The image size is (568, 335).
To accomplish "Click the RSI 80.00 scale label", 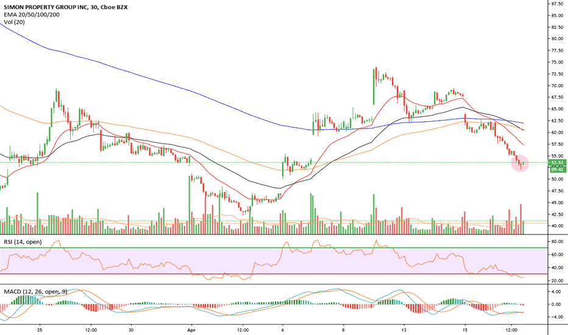I will click(x=557, y=242).
